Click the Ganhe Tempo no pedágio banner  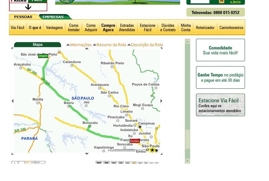(221, 77)
